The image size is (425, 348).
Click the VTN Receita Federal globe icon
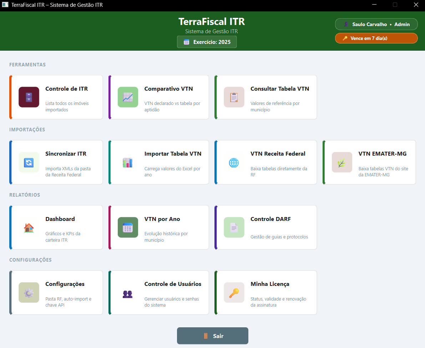click(x=234, y=162)
